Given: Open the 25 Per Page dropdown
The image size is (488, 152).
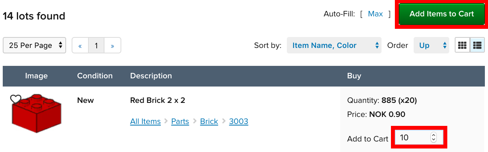Looking at the screenshot, I should (34, 45).
